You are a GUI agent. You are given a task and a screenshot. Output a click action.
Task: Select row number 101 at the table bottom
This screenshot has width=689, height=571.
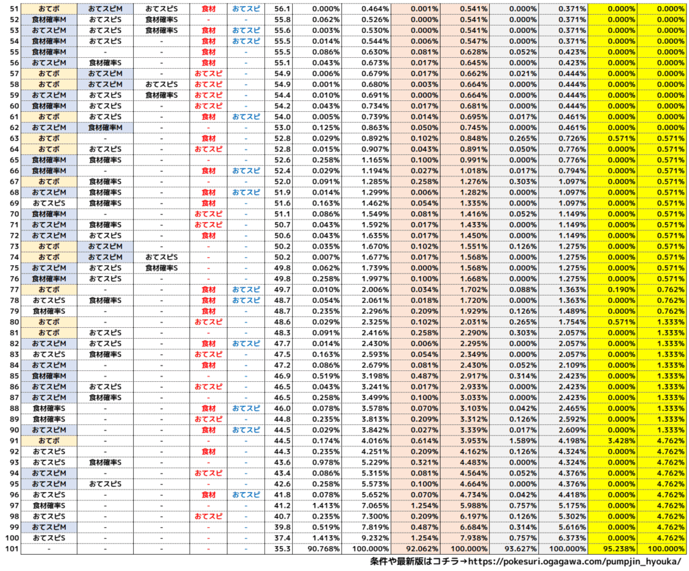pyautogui.click(x=10, y=549)
